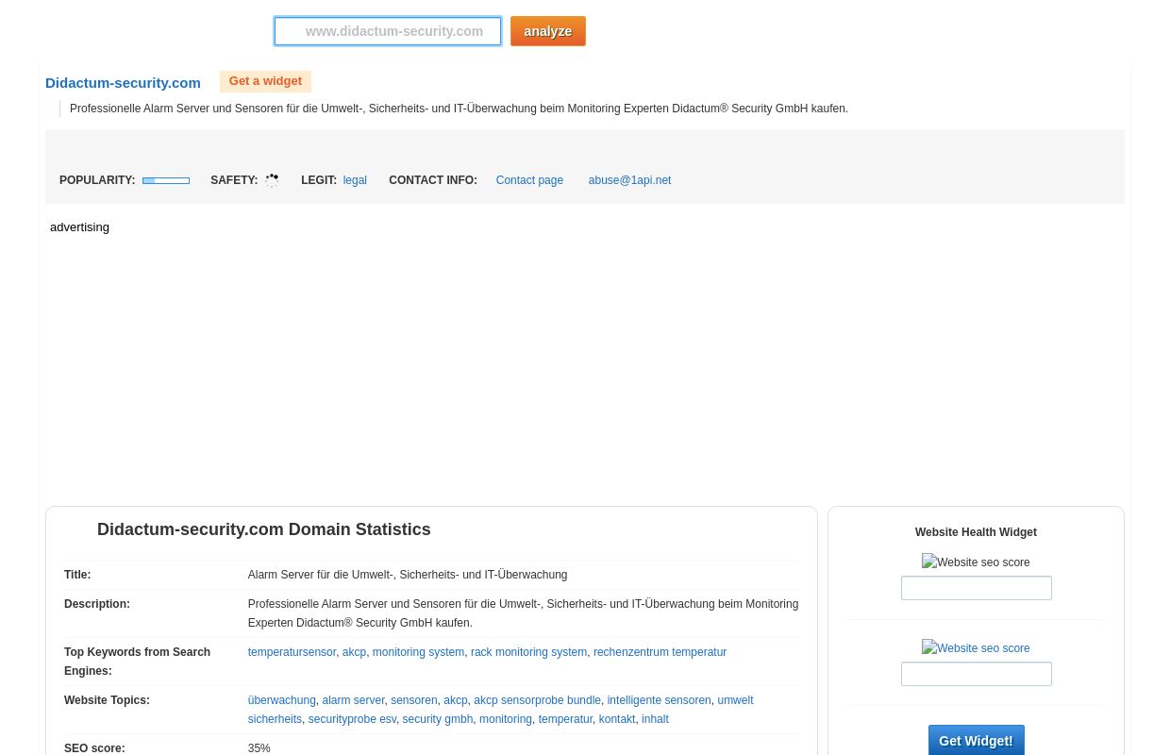Click the POPULARITY: label

pyautogui.click(x=97, y=180)
